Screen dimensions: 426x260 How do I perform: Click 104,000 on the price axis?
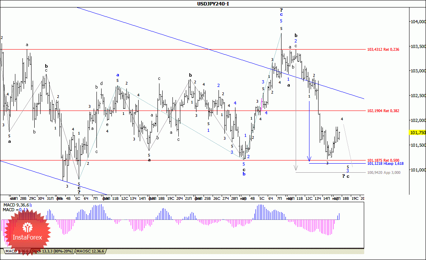(418, 22)
